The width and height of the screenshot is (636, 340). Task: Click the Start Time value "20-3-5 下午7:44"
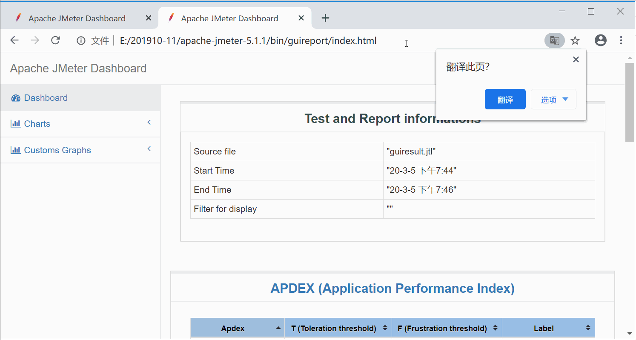coord(421,171)
